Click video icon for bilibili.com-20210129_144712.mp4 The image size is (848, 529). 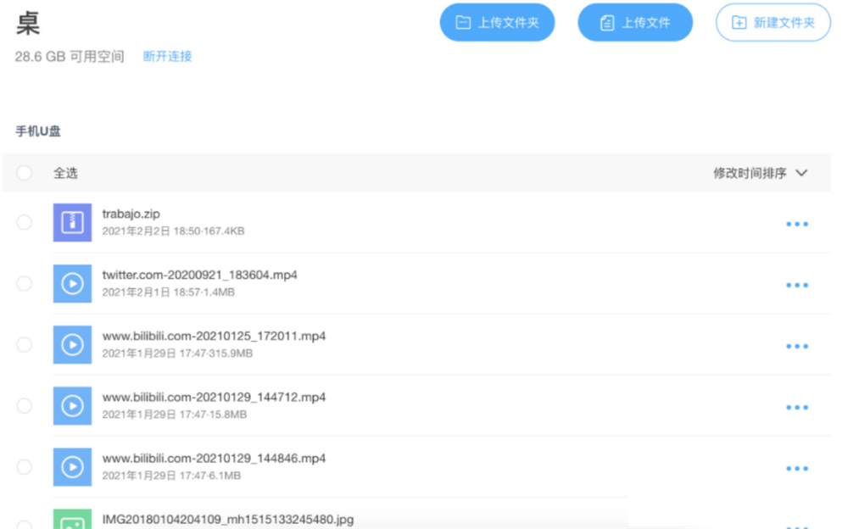click(x=72, y=405)
